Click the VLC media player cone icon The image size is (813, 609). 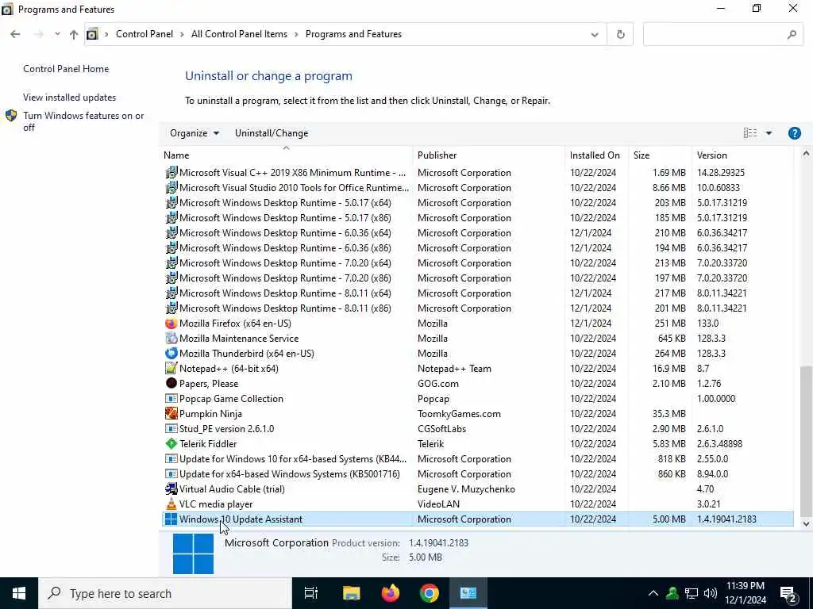(x=171, y=504)
